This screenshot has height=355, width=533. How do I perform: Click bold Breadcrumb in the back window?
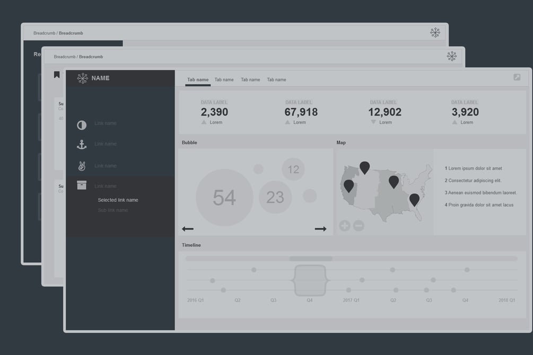[x=71, y=33]
